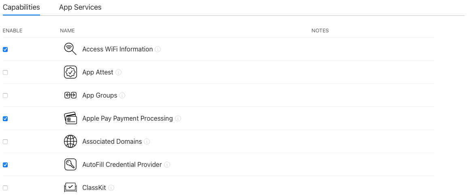
Task: Tick the ClassKit checkbox
Action: pyautogui.click(x=5, y=187)
